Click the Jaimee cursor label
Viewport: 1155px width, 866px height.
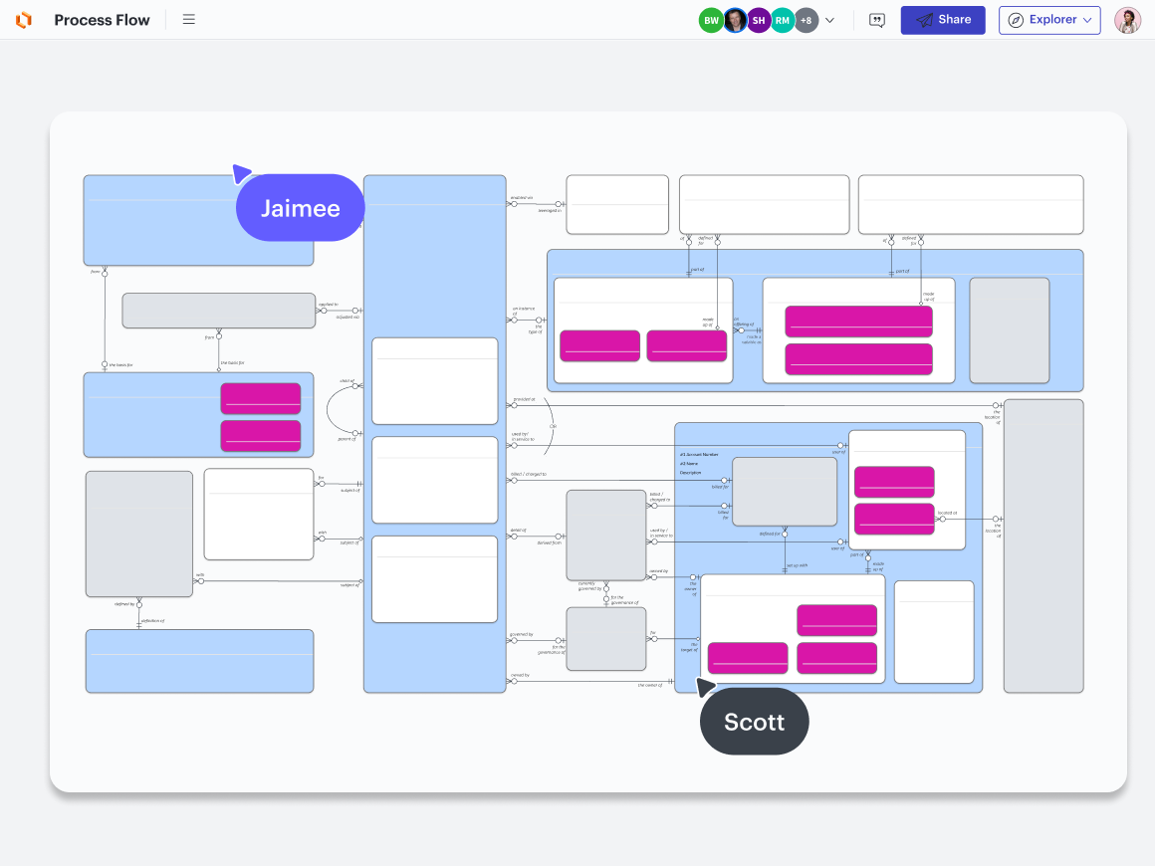point(301,208)
